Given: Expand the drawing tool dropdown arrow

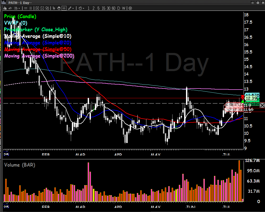Looking at the screenshot, I should pos(73,8).
